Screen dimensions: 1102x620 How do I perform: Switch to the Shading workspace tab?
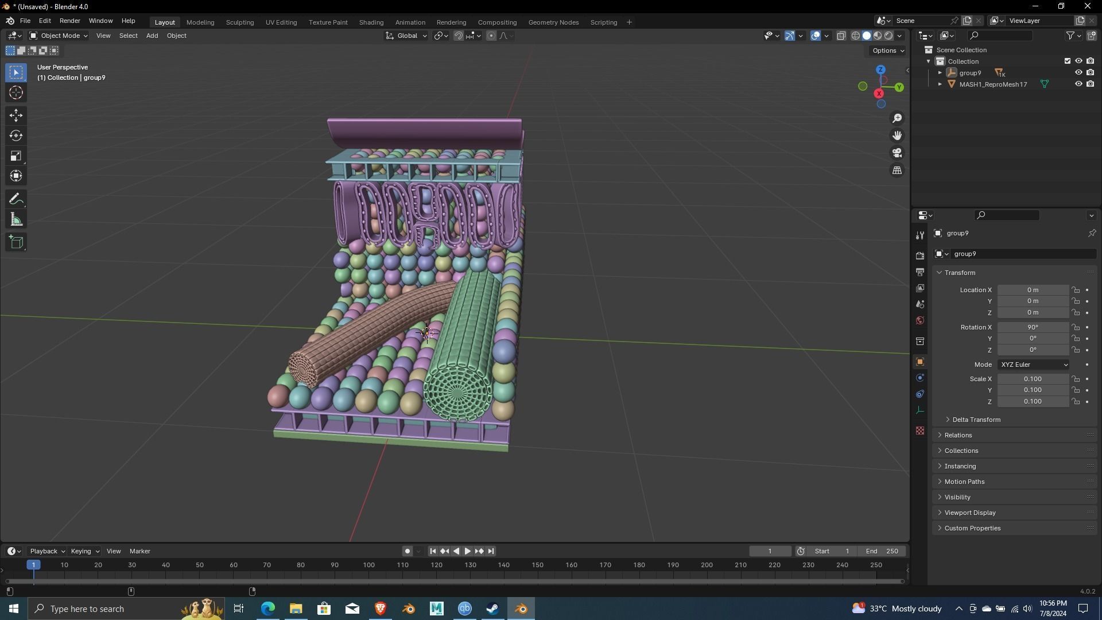coord(371,22)
